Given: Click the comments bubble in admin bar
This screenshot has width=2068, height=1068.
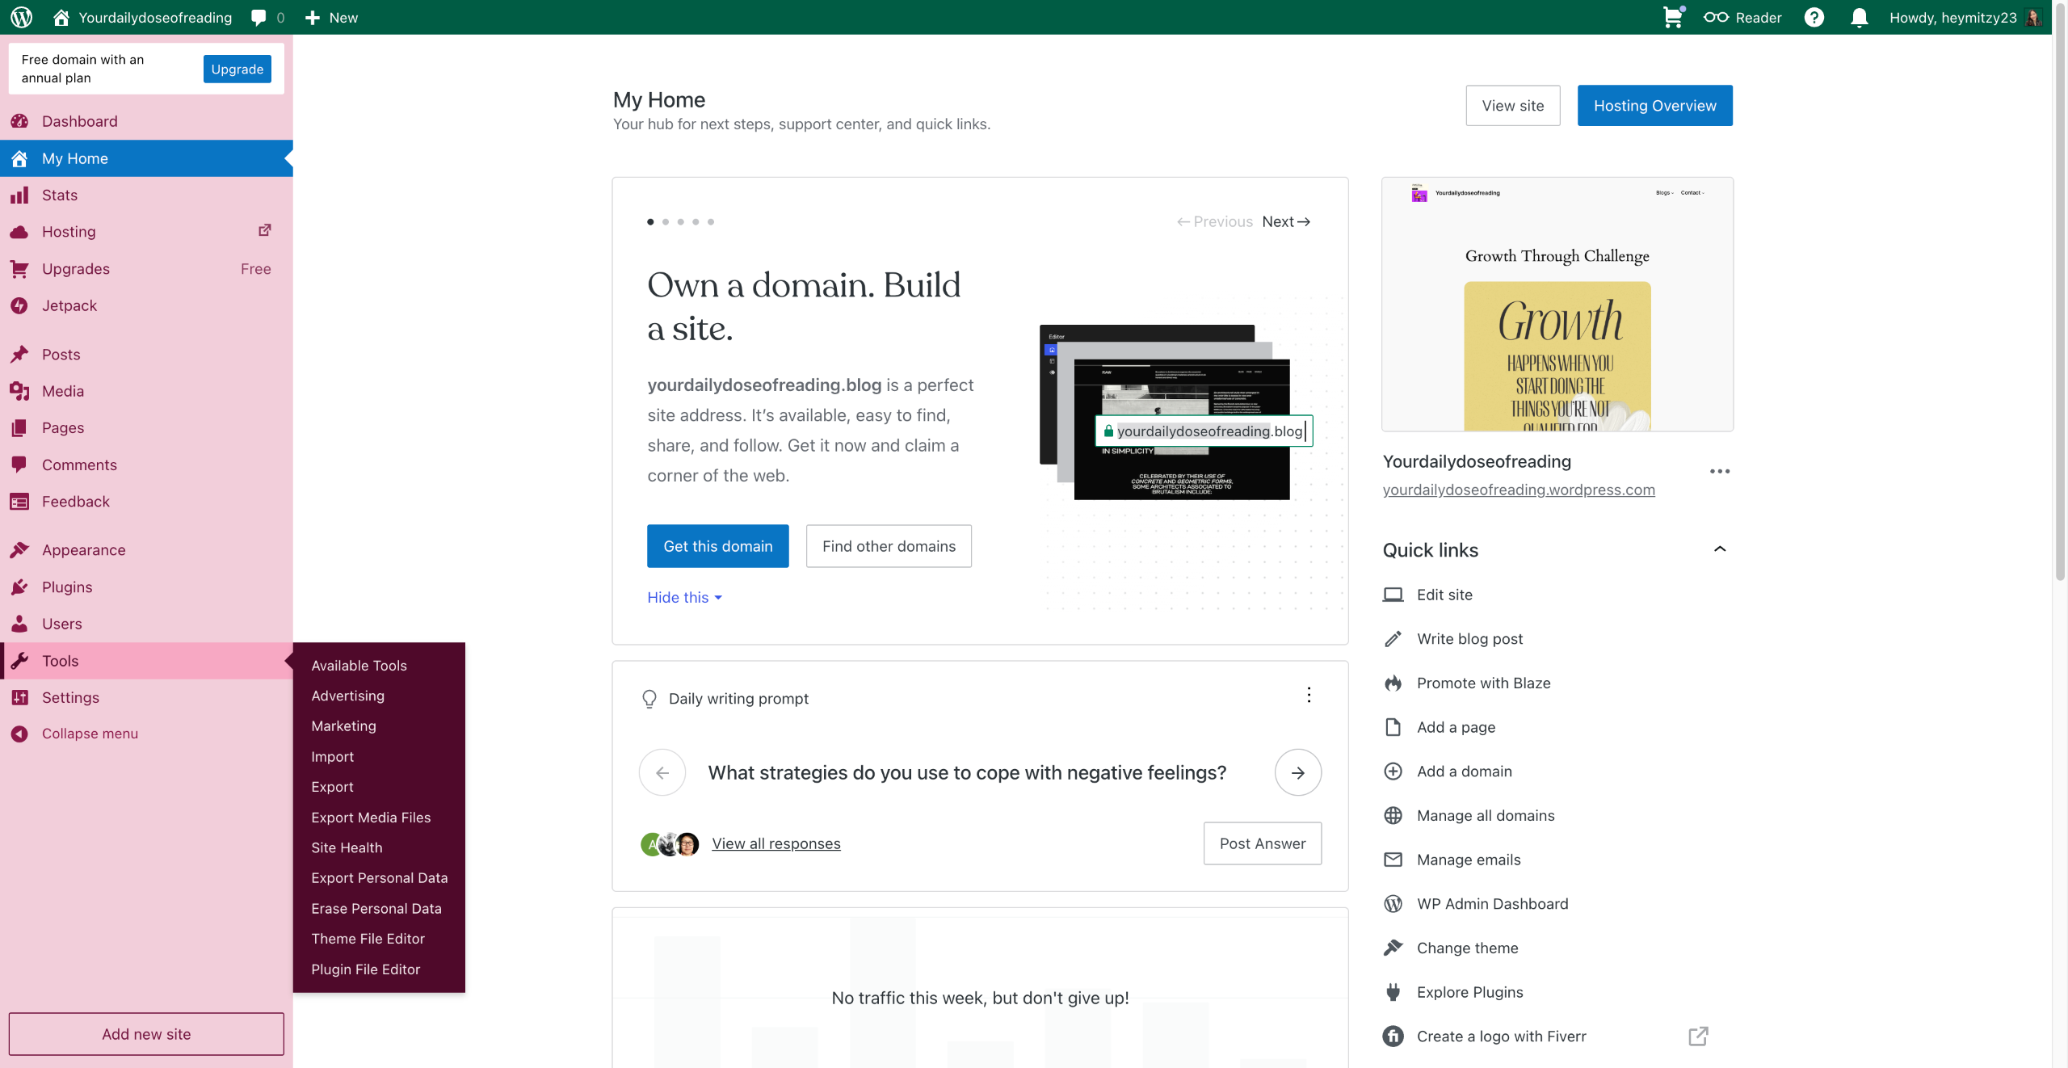Looking at the screenshot, I should pyautogui.click(x=258, y=17).
